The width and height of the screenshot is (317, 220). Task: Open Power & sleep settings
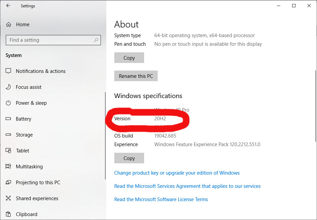31,103
